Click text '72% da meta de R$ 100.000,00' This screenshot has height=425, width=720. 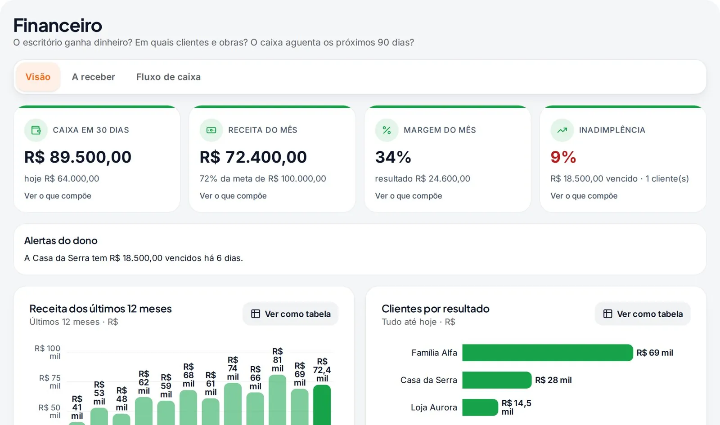pos(263,179)
